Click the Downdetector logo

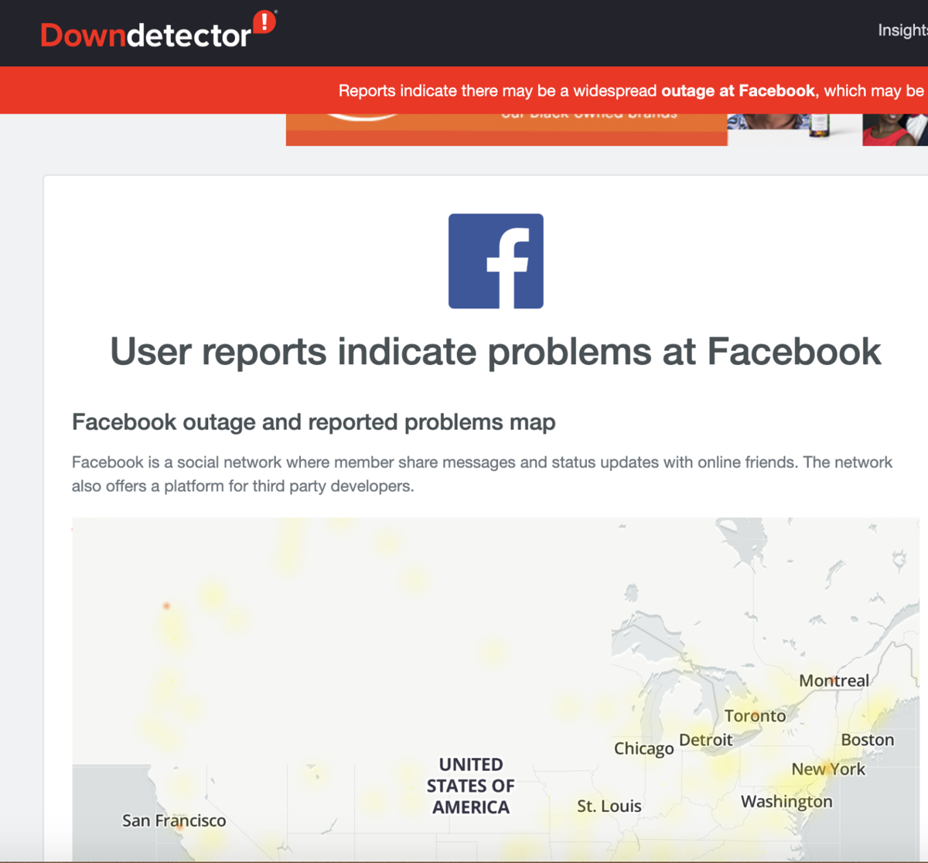(147, 35)
